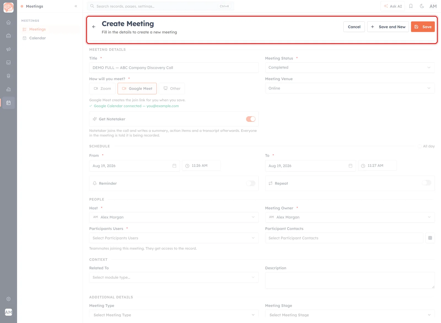Click the Title input field
The width and height of the screenshot is (441, 323).
click(x=174, y=68)
